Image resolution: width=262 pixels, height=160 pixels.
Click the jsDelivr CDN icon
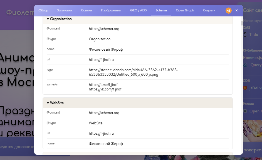245,88
